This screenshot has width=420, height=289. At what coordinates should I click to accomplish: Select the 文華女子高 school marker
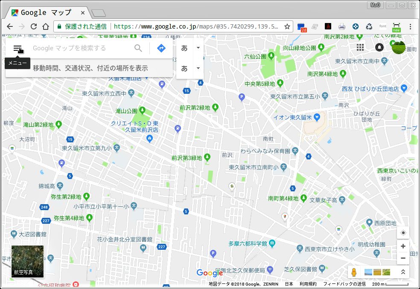click(342, 199)
